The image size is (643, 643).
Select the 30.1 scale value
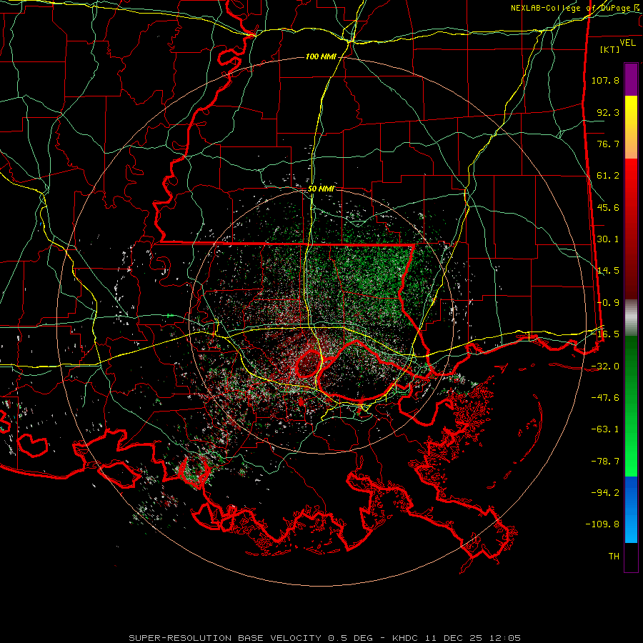[608, 239]
